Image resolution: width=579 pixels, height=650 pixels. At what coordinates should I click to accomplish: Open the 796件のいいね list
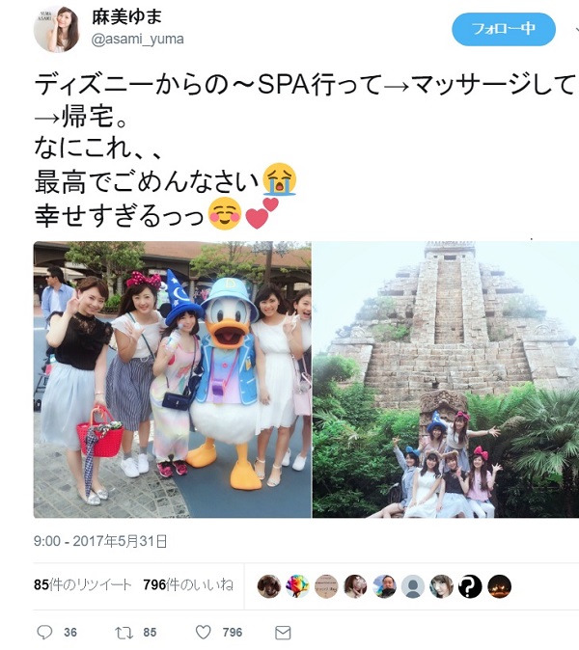pos(188,585)
